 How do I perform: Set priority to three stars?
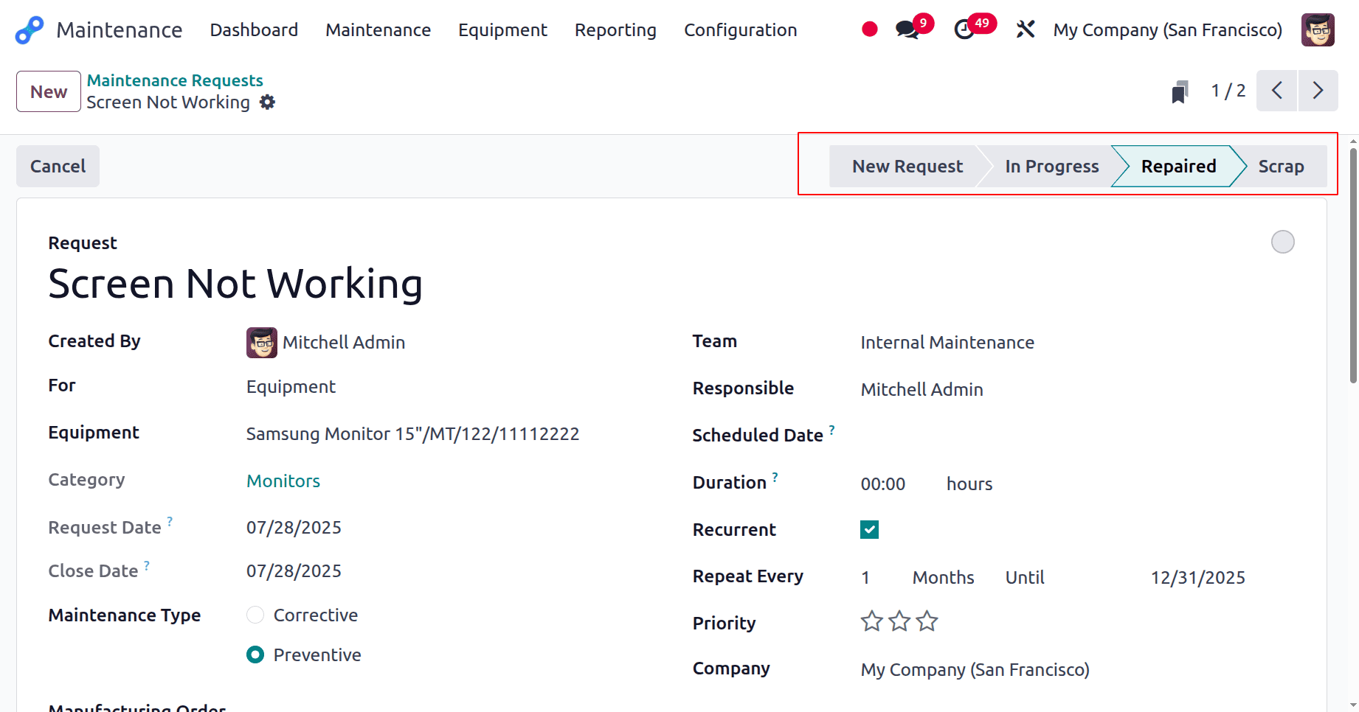click(927, 621)
